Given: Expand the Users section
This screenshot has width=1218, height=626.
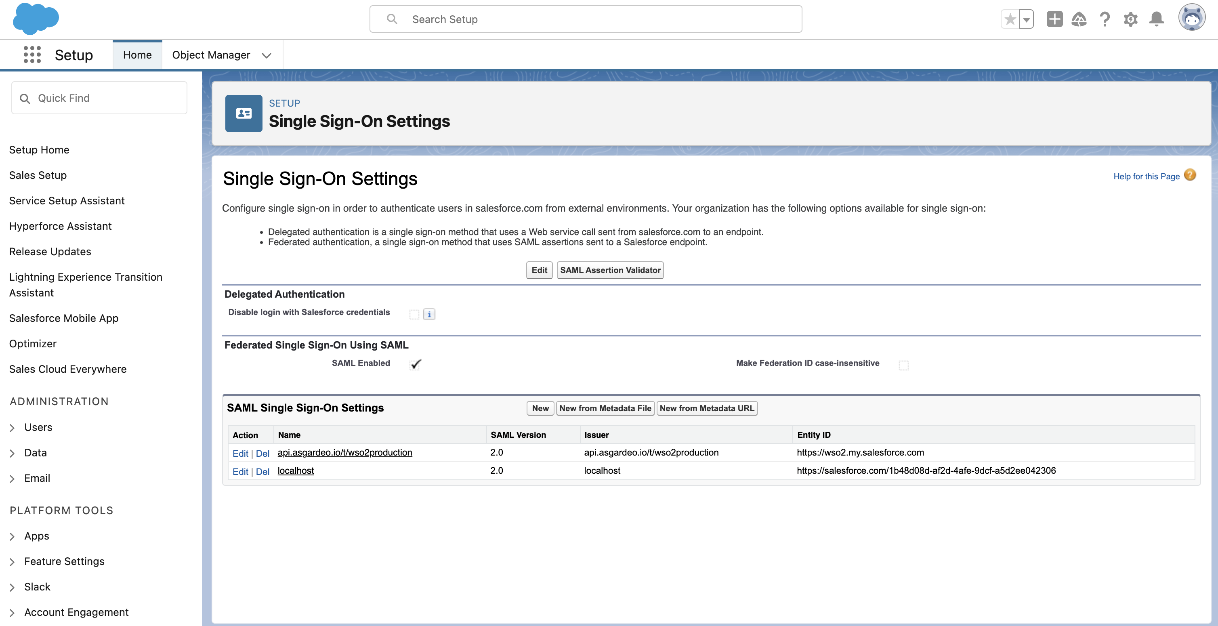Looking at the screenshot, I should pyautogui.click(x=12, y=428).
